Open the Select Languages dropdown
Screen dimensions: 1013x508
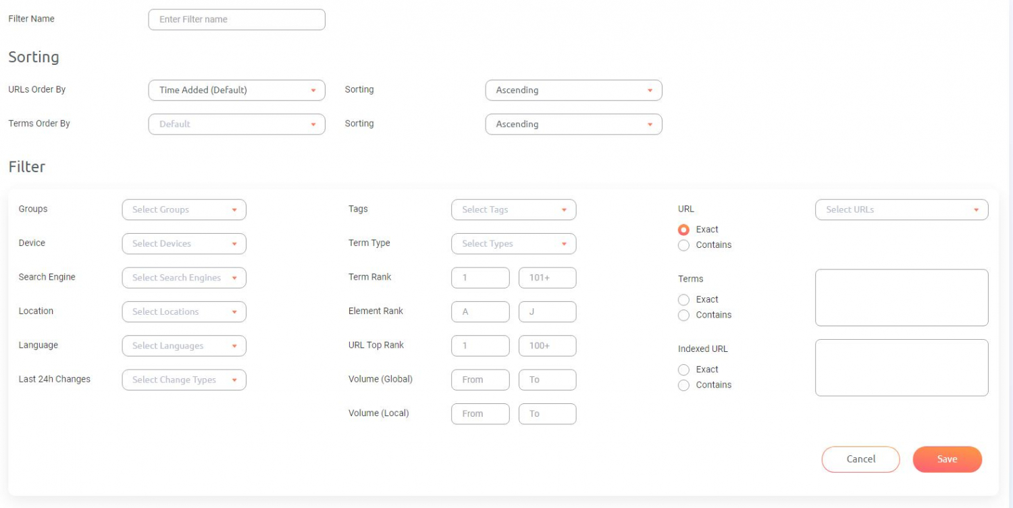(184, 345)
